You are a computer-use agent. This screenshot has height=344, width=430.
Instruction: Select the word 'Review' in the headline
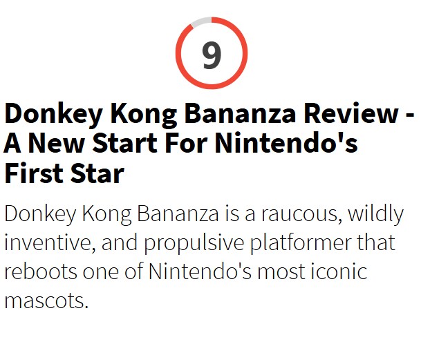350,113
